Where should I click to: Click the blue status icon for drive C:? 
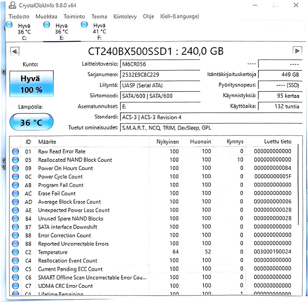9,25
